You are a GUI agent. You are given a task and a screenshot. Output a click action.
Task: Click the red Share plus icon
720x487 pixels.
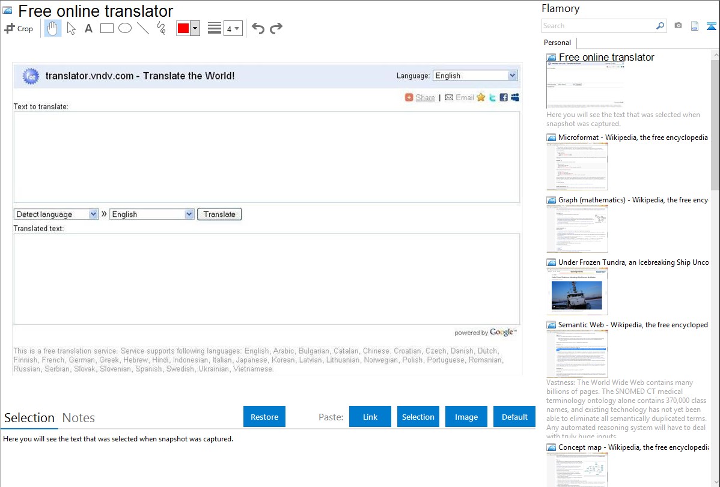(x=409, y=97)
